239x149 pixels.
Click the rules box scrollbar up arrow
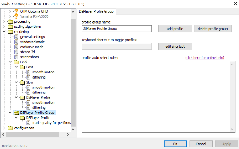(232, 64)
